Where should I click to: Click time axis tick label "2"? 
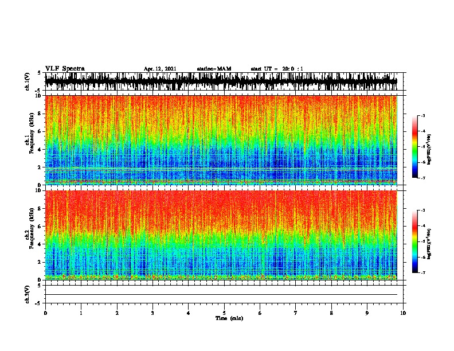(117, 313)
